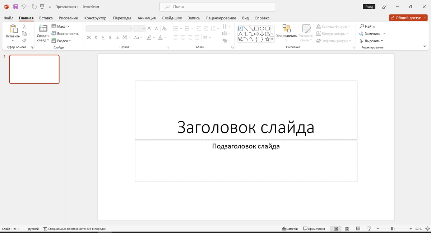Screen dimensions: 431x233
Task: Toggle Italic (К) formatting
Action: (x=96, y=37)
